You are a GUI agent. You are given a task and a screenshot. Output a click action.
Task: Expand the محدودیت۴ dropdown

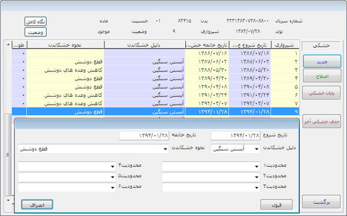pyautogui.click(x=113, y=166)
